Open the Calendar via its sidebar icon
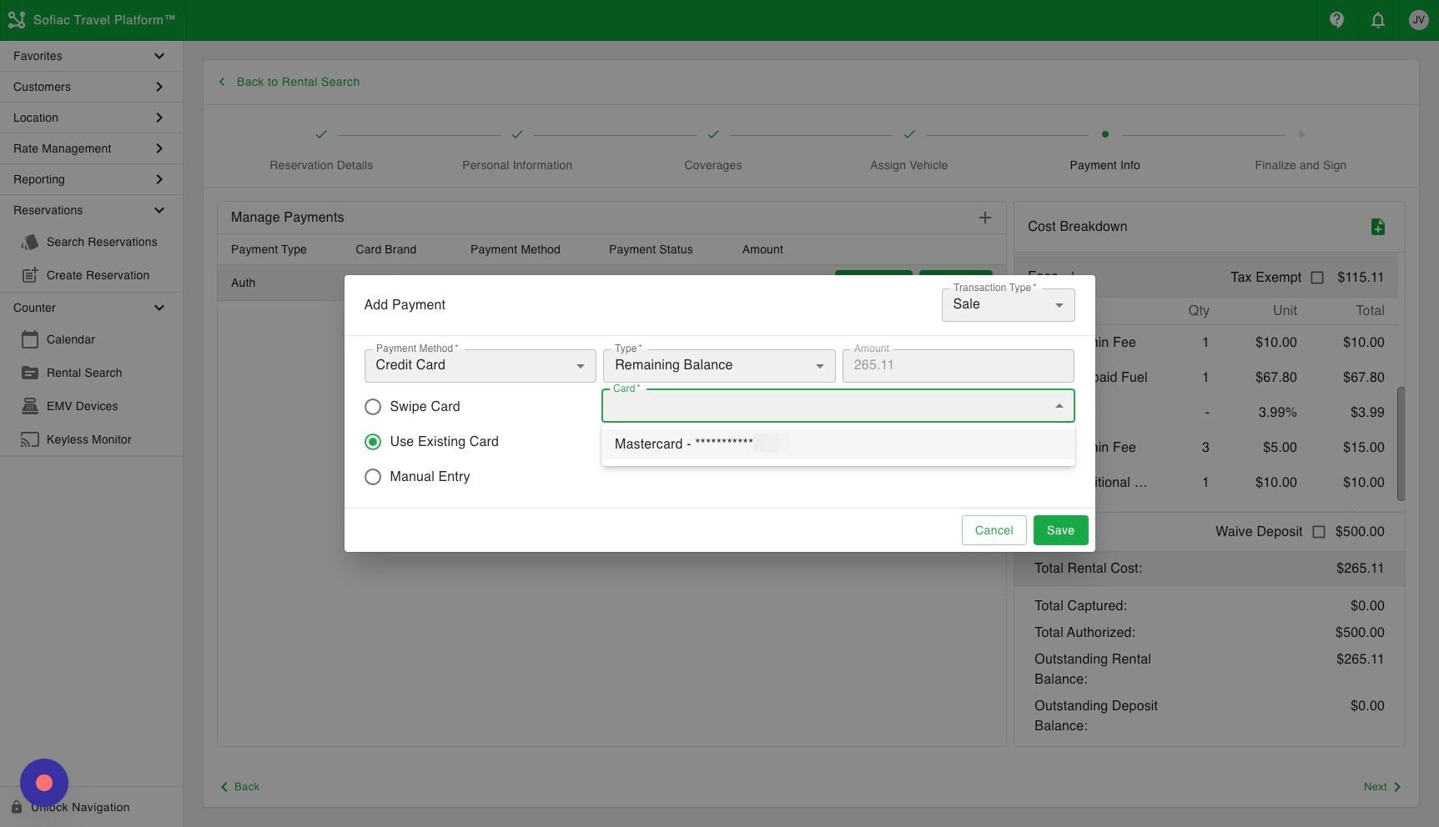 [x=30, y=339]
